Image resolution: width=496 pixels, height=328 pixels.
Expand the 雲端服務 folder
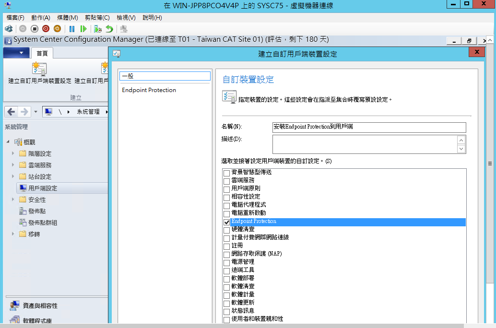pyautogui.click(x=13, y=165)
